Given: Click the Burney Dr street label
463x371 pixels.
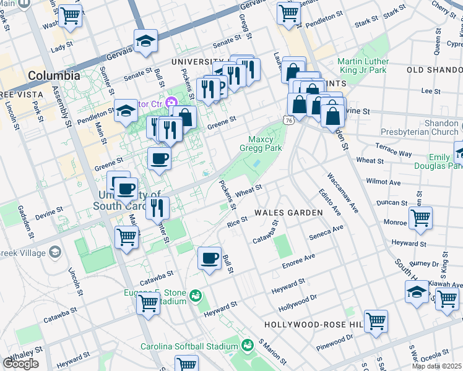Looking at the screenshot, I should click(x=424, y=263).
